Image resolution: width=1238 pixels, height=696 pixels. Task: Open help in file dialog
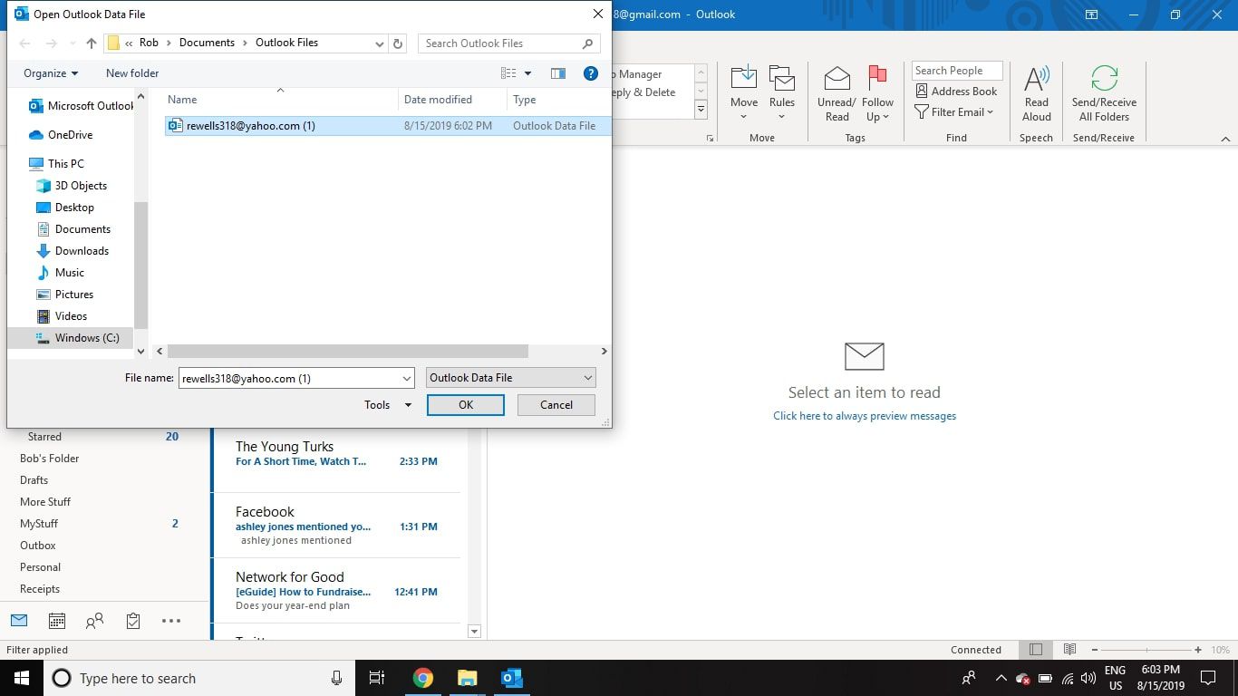[x=591, y=73]
